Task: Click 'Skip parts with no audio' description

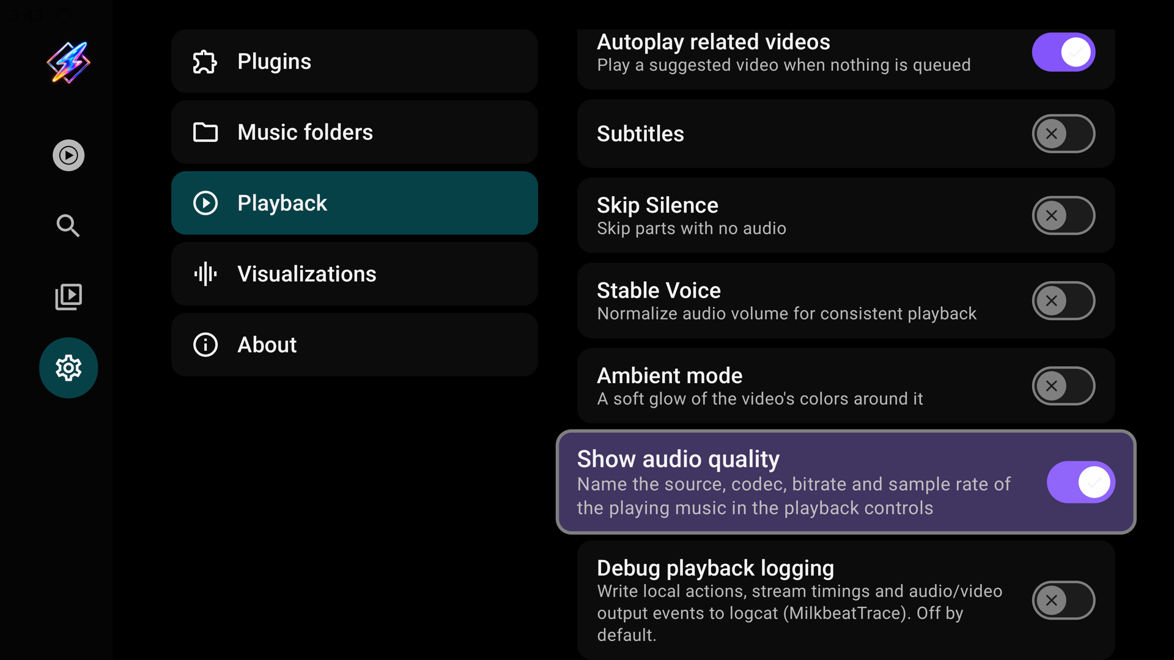Action: click(x=692, y=229)
